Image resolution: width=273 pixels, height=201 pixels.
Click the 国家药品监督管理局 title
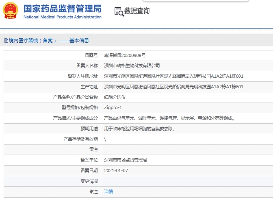(x=62, y=9)
